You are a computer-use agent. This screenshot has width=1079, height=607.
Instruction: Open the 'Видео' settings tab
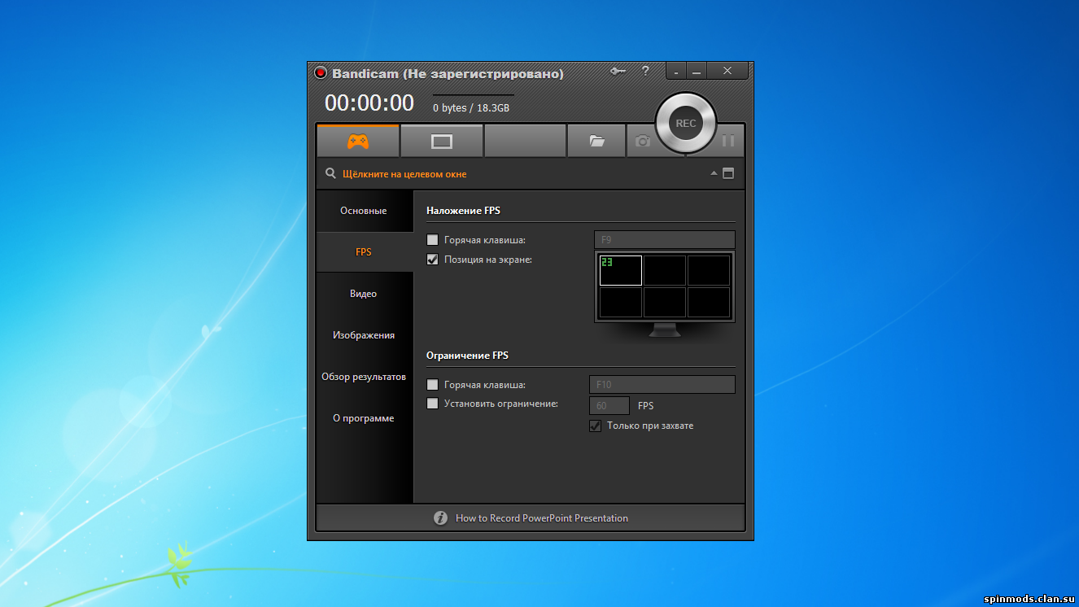coord(364,294)
